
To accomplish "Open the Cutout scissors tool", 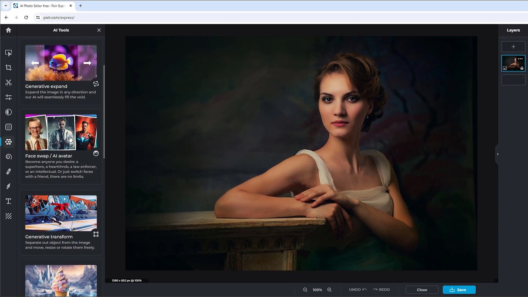I will tap(8, 82).
